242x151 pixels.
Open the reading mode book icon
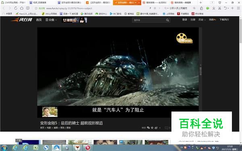pyautogui.click(x=28, y=8)
